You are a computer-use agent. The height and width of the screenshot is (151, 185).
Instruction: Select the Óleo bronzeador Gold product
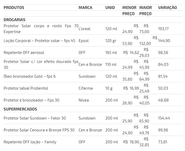pos(30,76)
